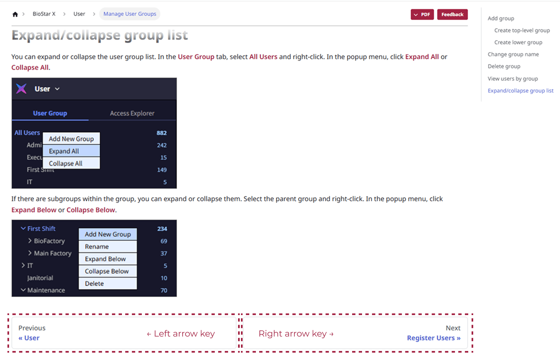This screenshot has width=560, height=358.
Task: Open BioStar X breadcrumb link
Action: coord(44,14)
